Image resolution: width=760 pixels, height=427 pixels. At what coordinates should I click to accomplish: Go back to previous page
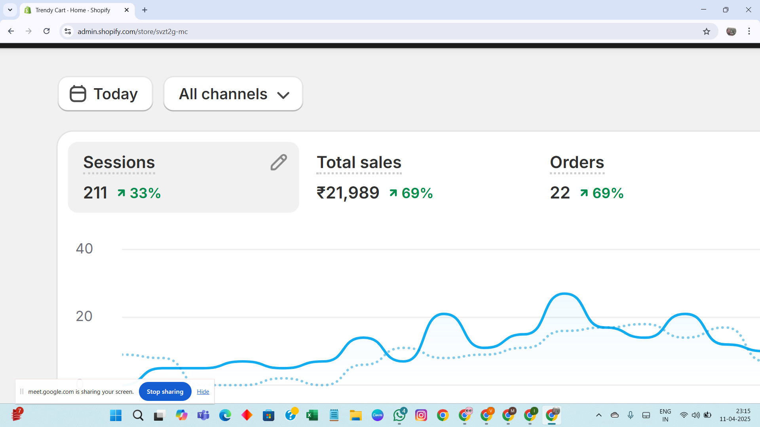(x=11, y=31)
